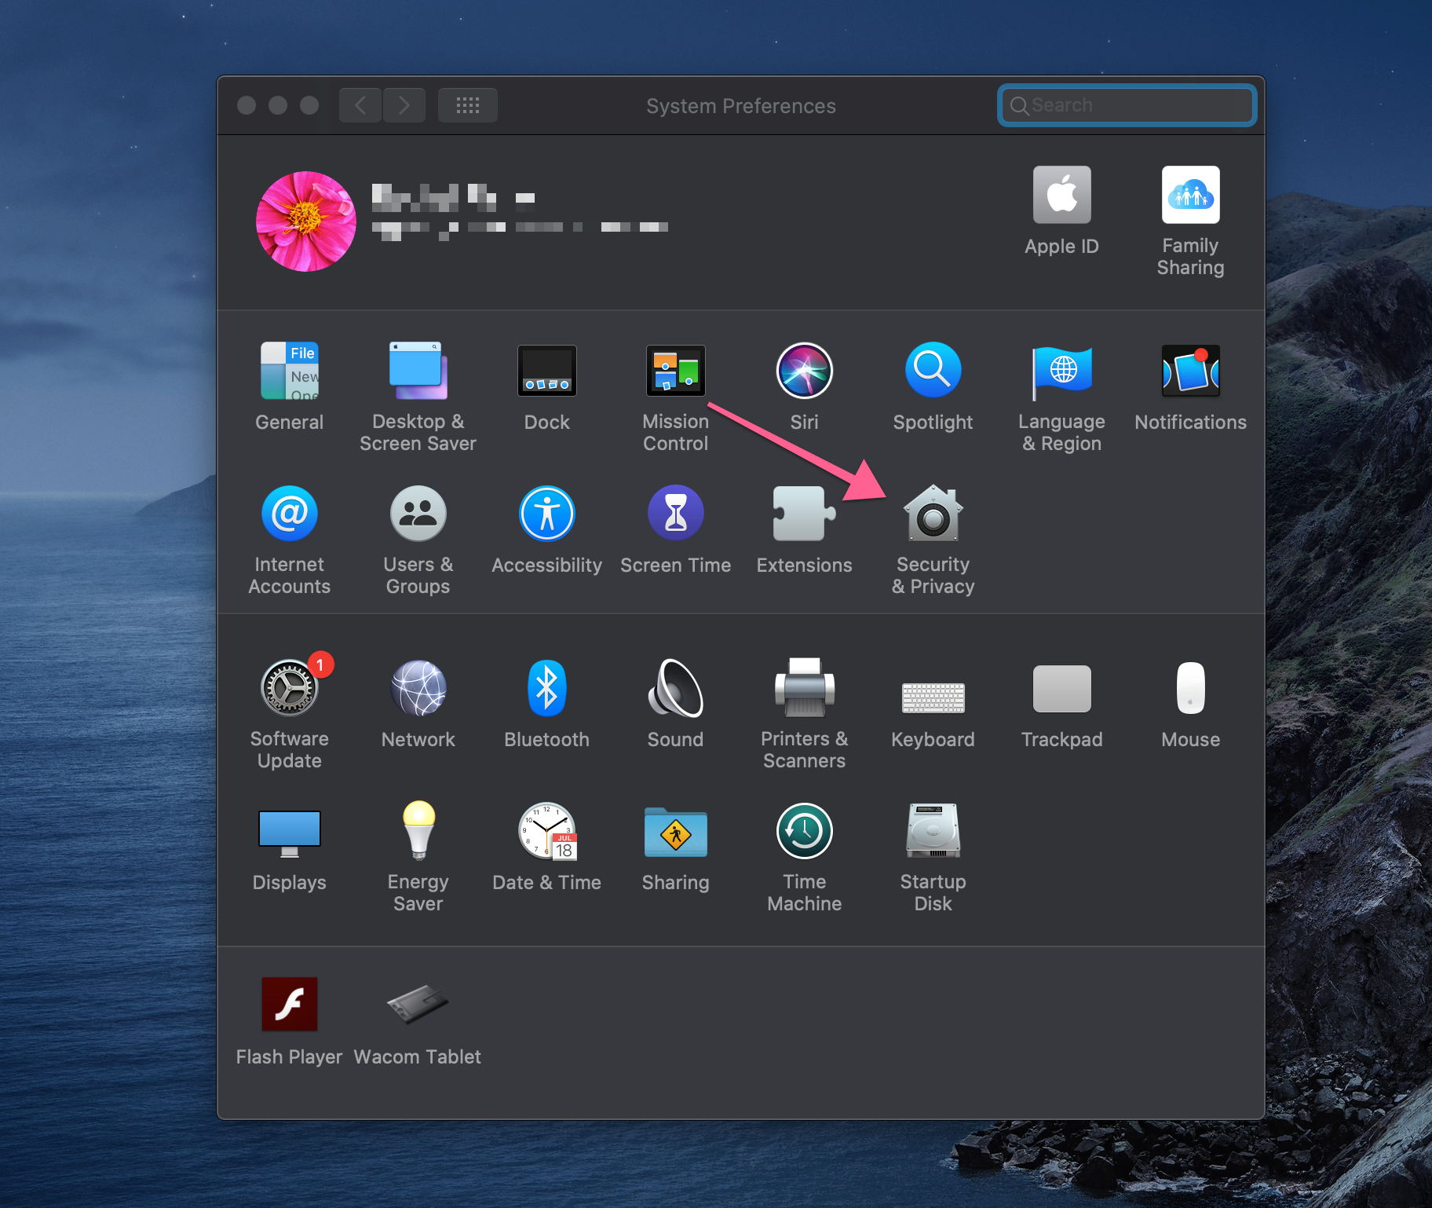Click the flower user profile picture
Screen dimensions: 1432x1208
click(306, 221)
